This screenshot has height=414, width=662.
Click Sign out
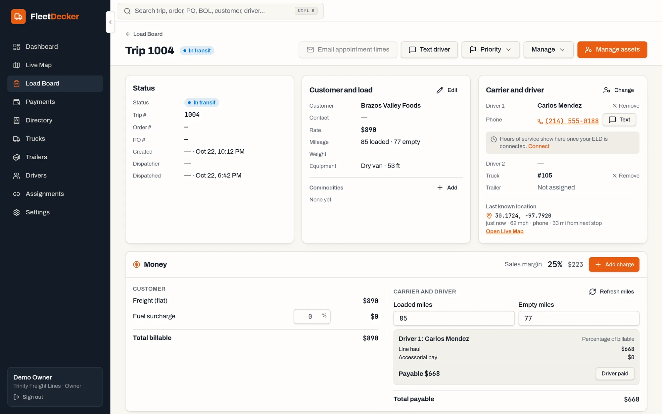[28, 397]
